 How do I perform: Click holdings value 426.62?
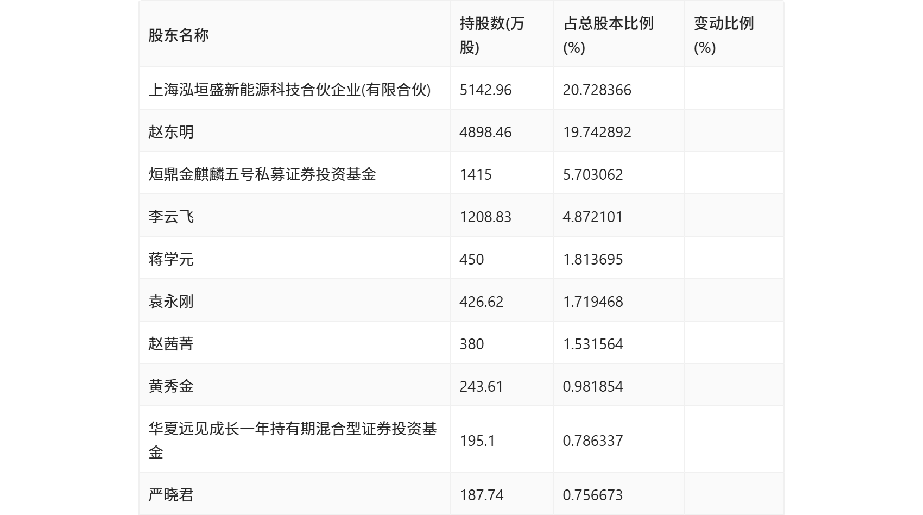point(482,302)
